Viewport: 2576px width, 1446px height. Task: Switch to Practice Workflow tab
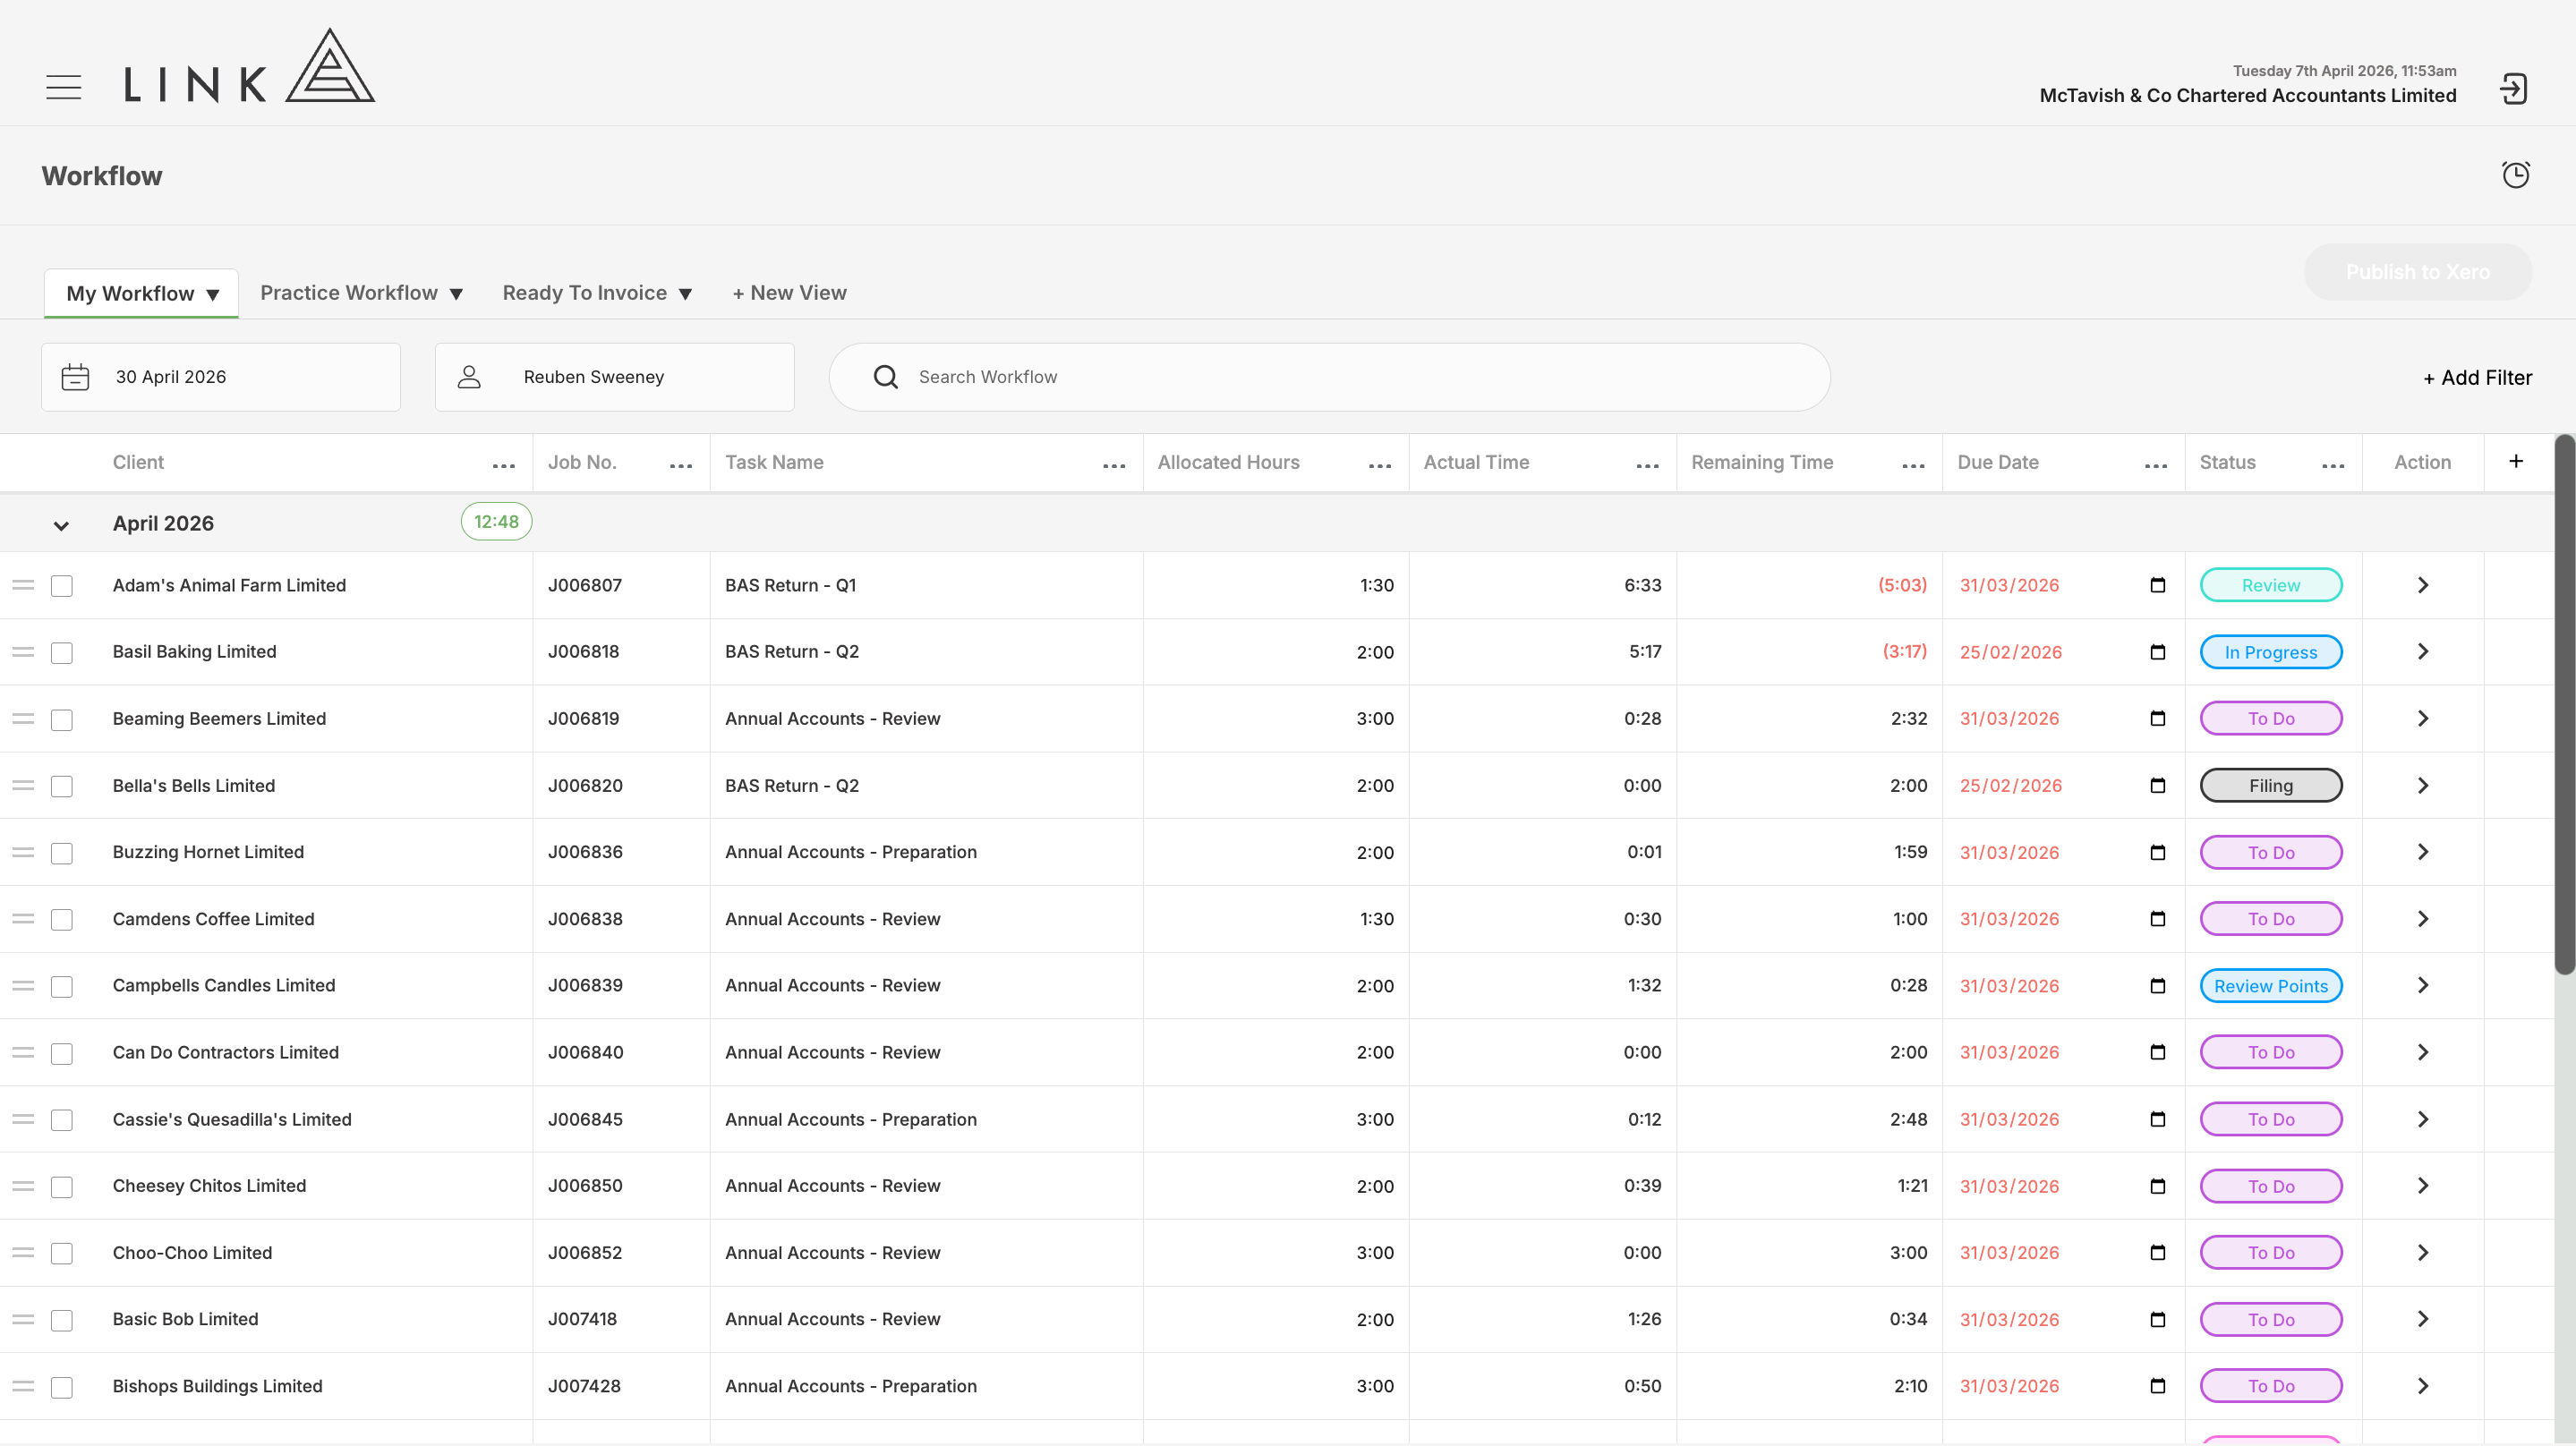(x=361, y=293)
